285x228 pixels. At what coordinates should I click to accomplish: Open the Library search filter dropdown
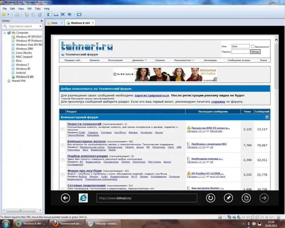pyautogui.click(x=40, y=26)
